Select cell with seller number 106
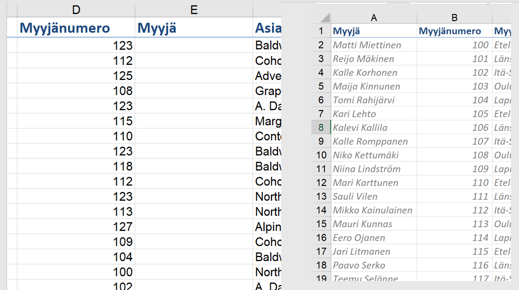The width and height of the screenshot is (519, 290). tap(454, 127)
